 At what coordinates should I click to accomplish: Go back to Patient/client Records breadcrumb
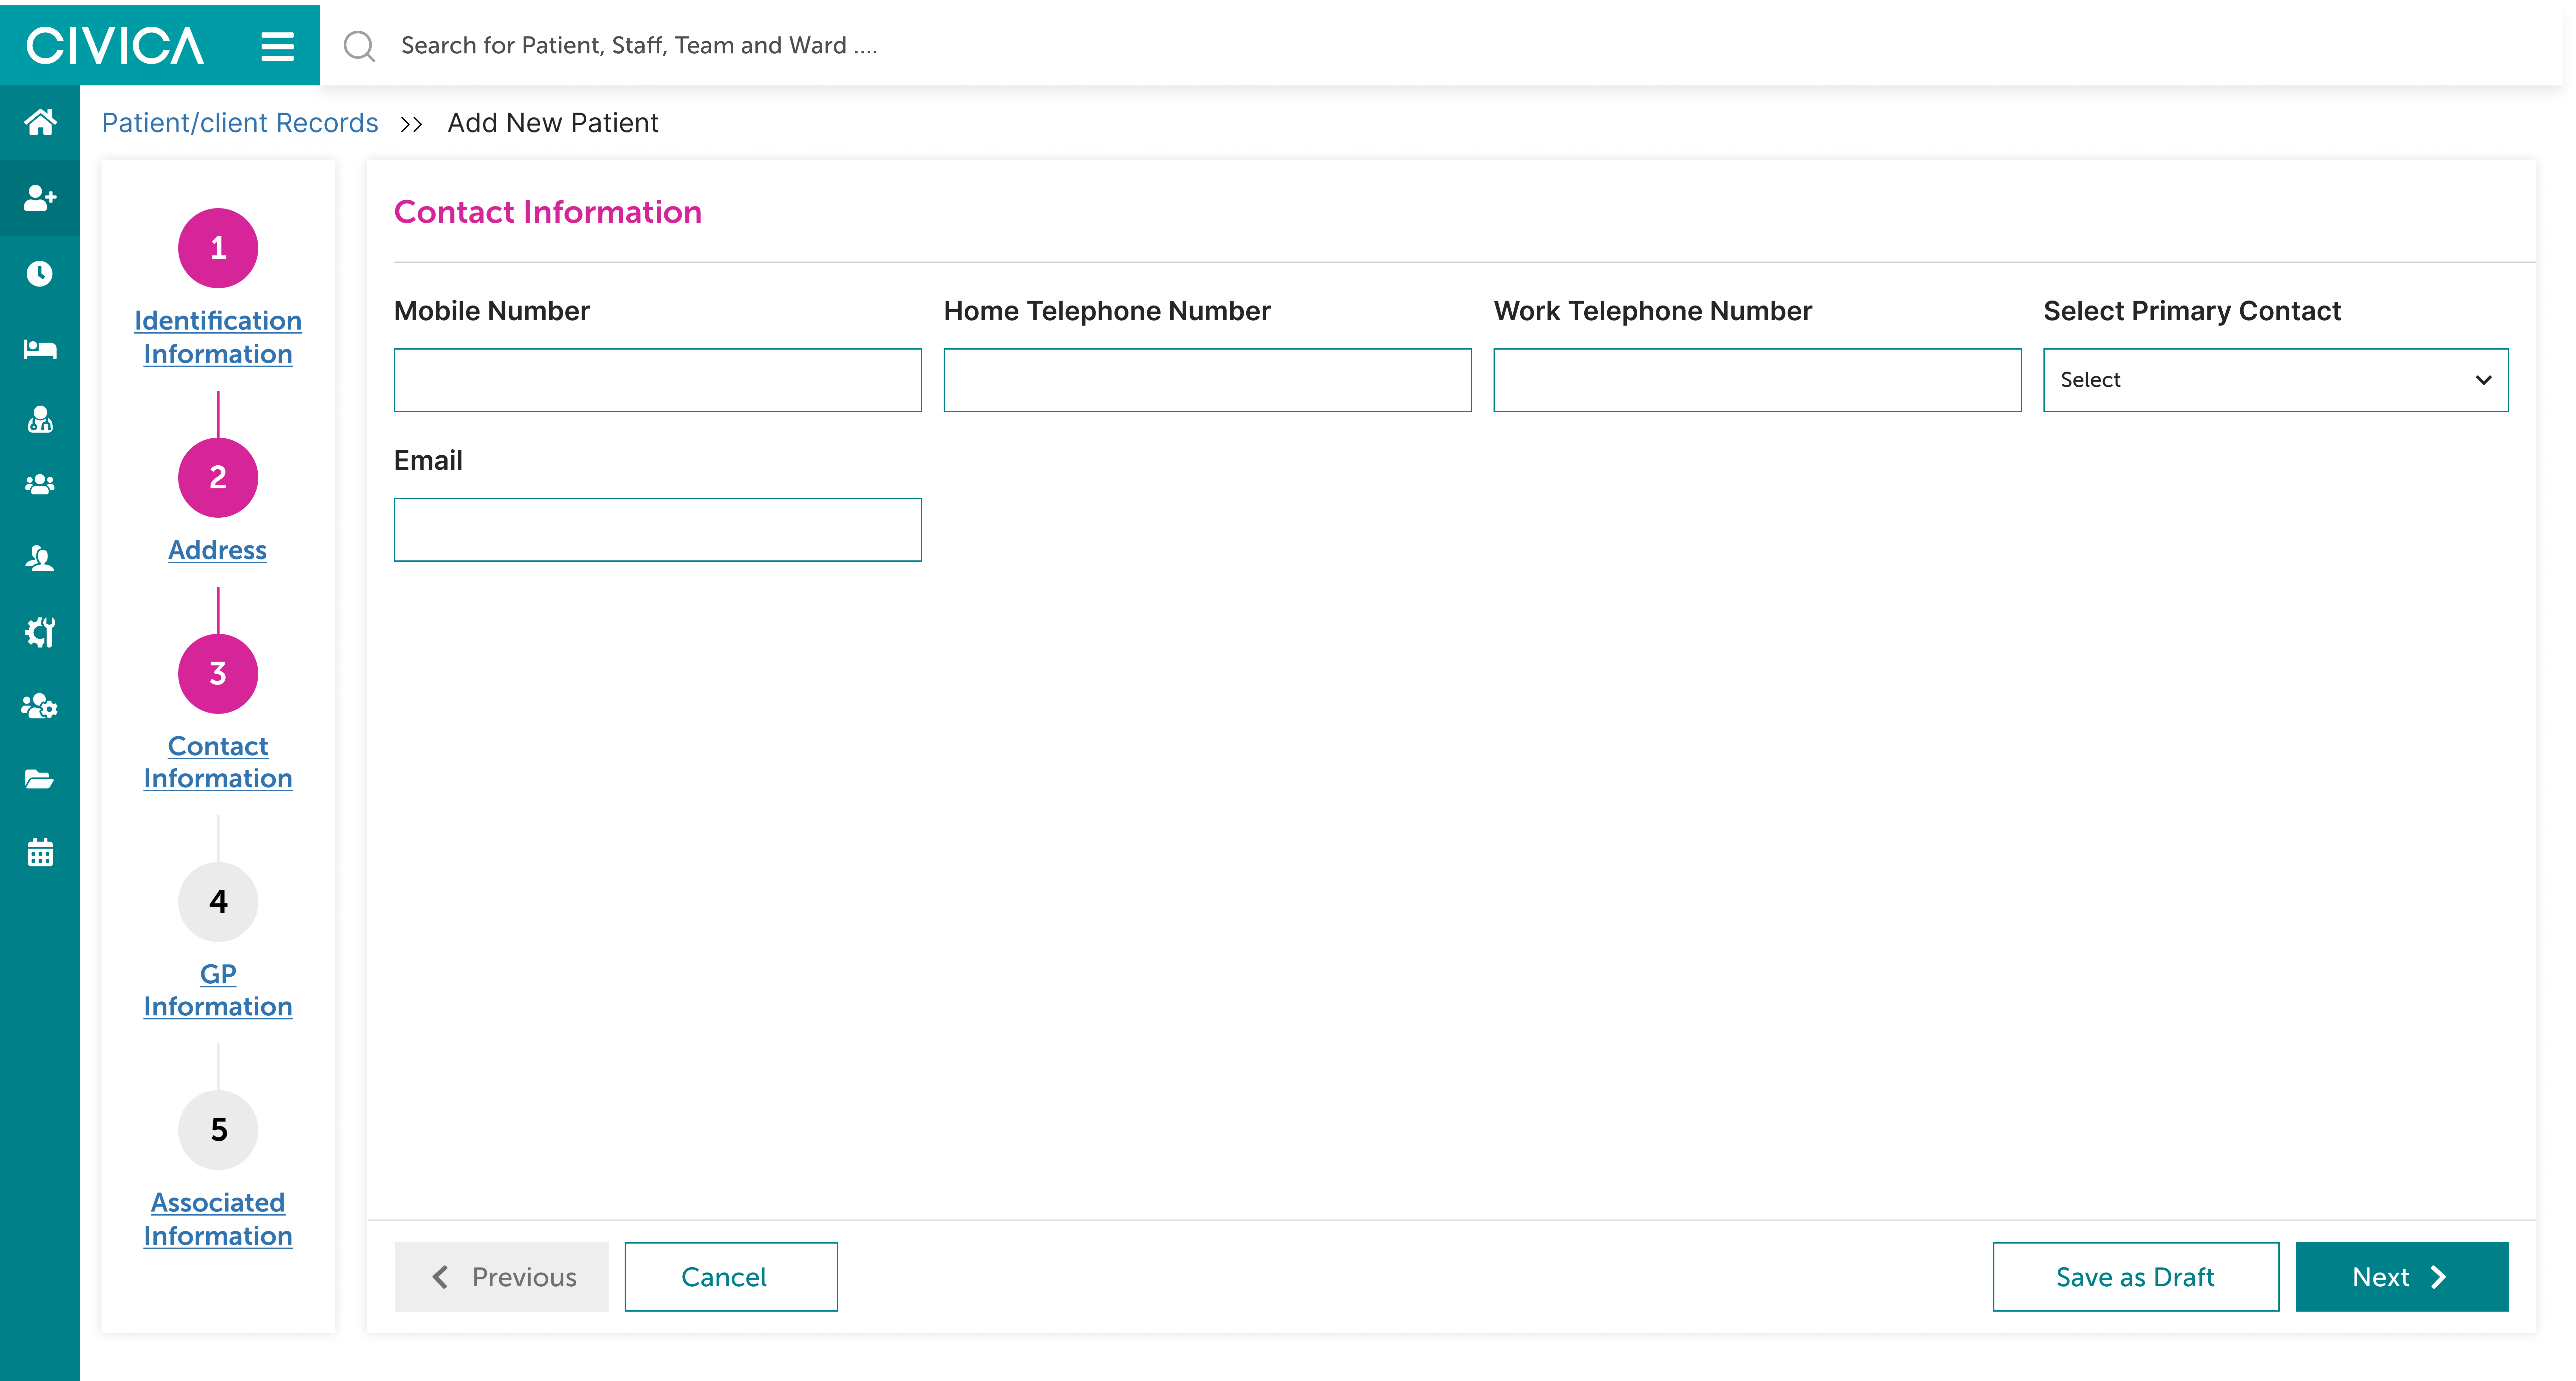(x=240, y=123)
